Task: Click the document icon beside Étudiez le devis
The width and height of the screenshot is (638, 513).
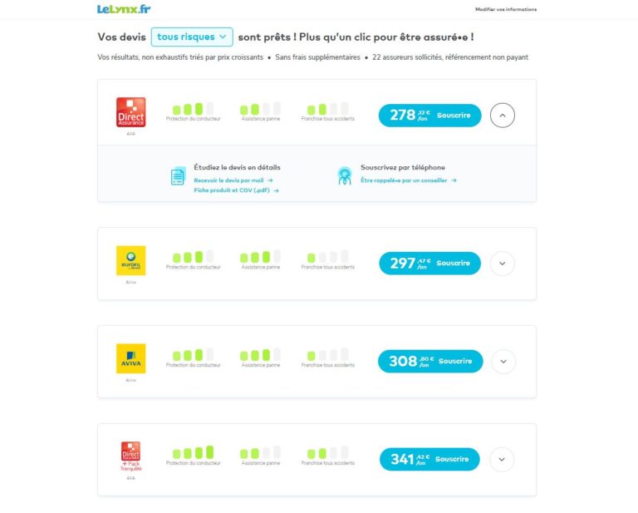Action: [x=178, y=176]
